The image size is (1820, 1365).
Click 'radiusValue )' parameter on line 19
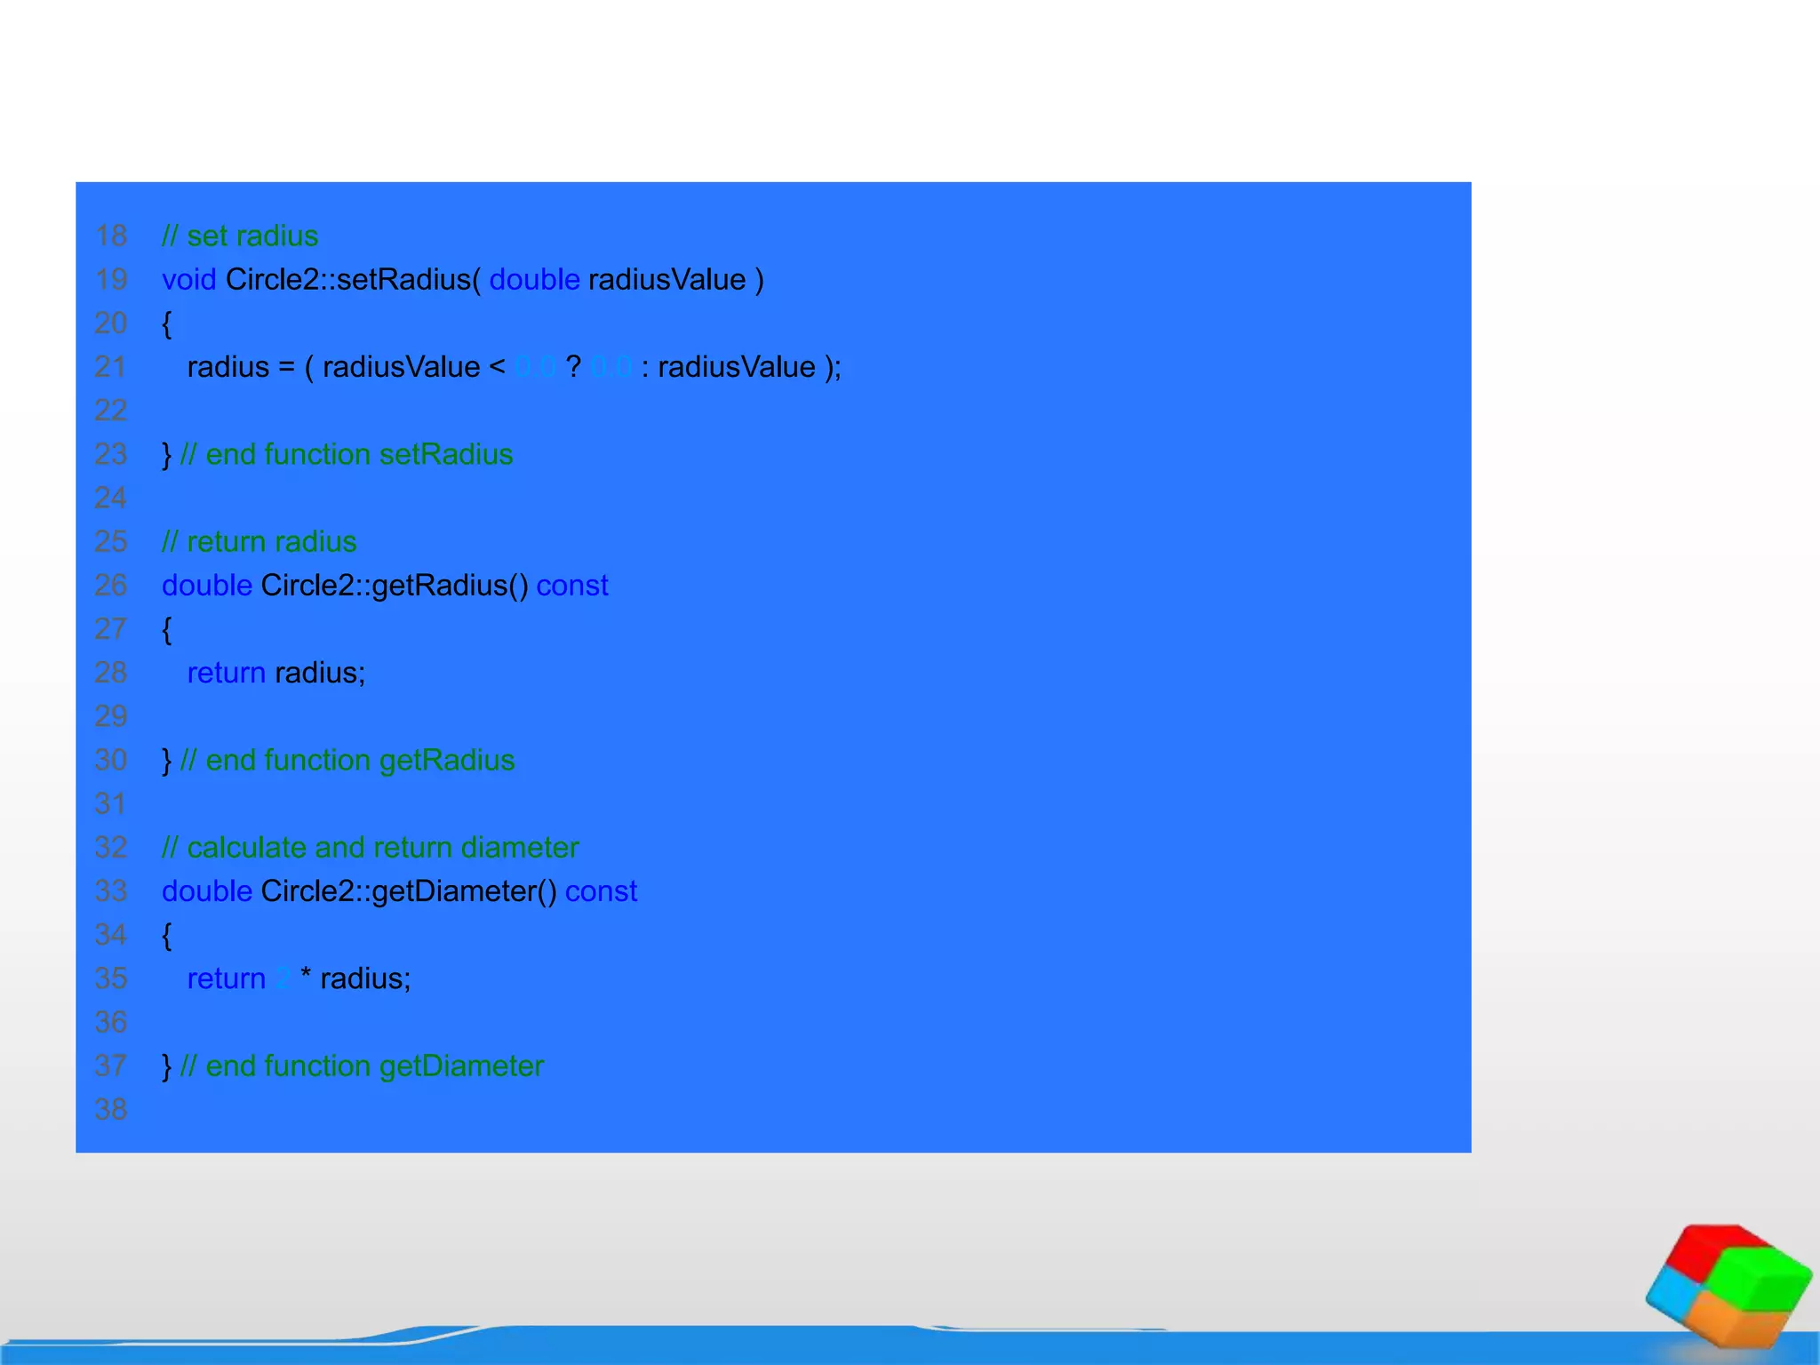coord(675,280)
